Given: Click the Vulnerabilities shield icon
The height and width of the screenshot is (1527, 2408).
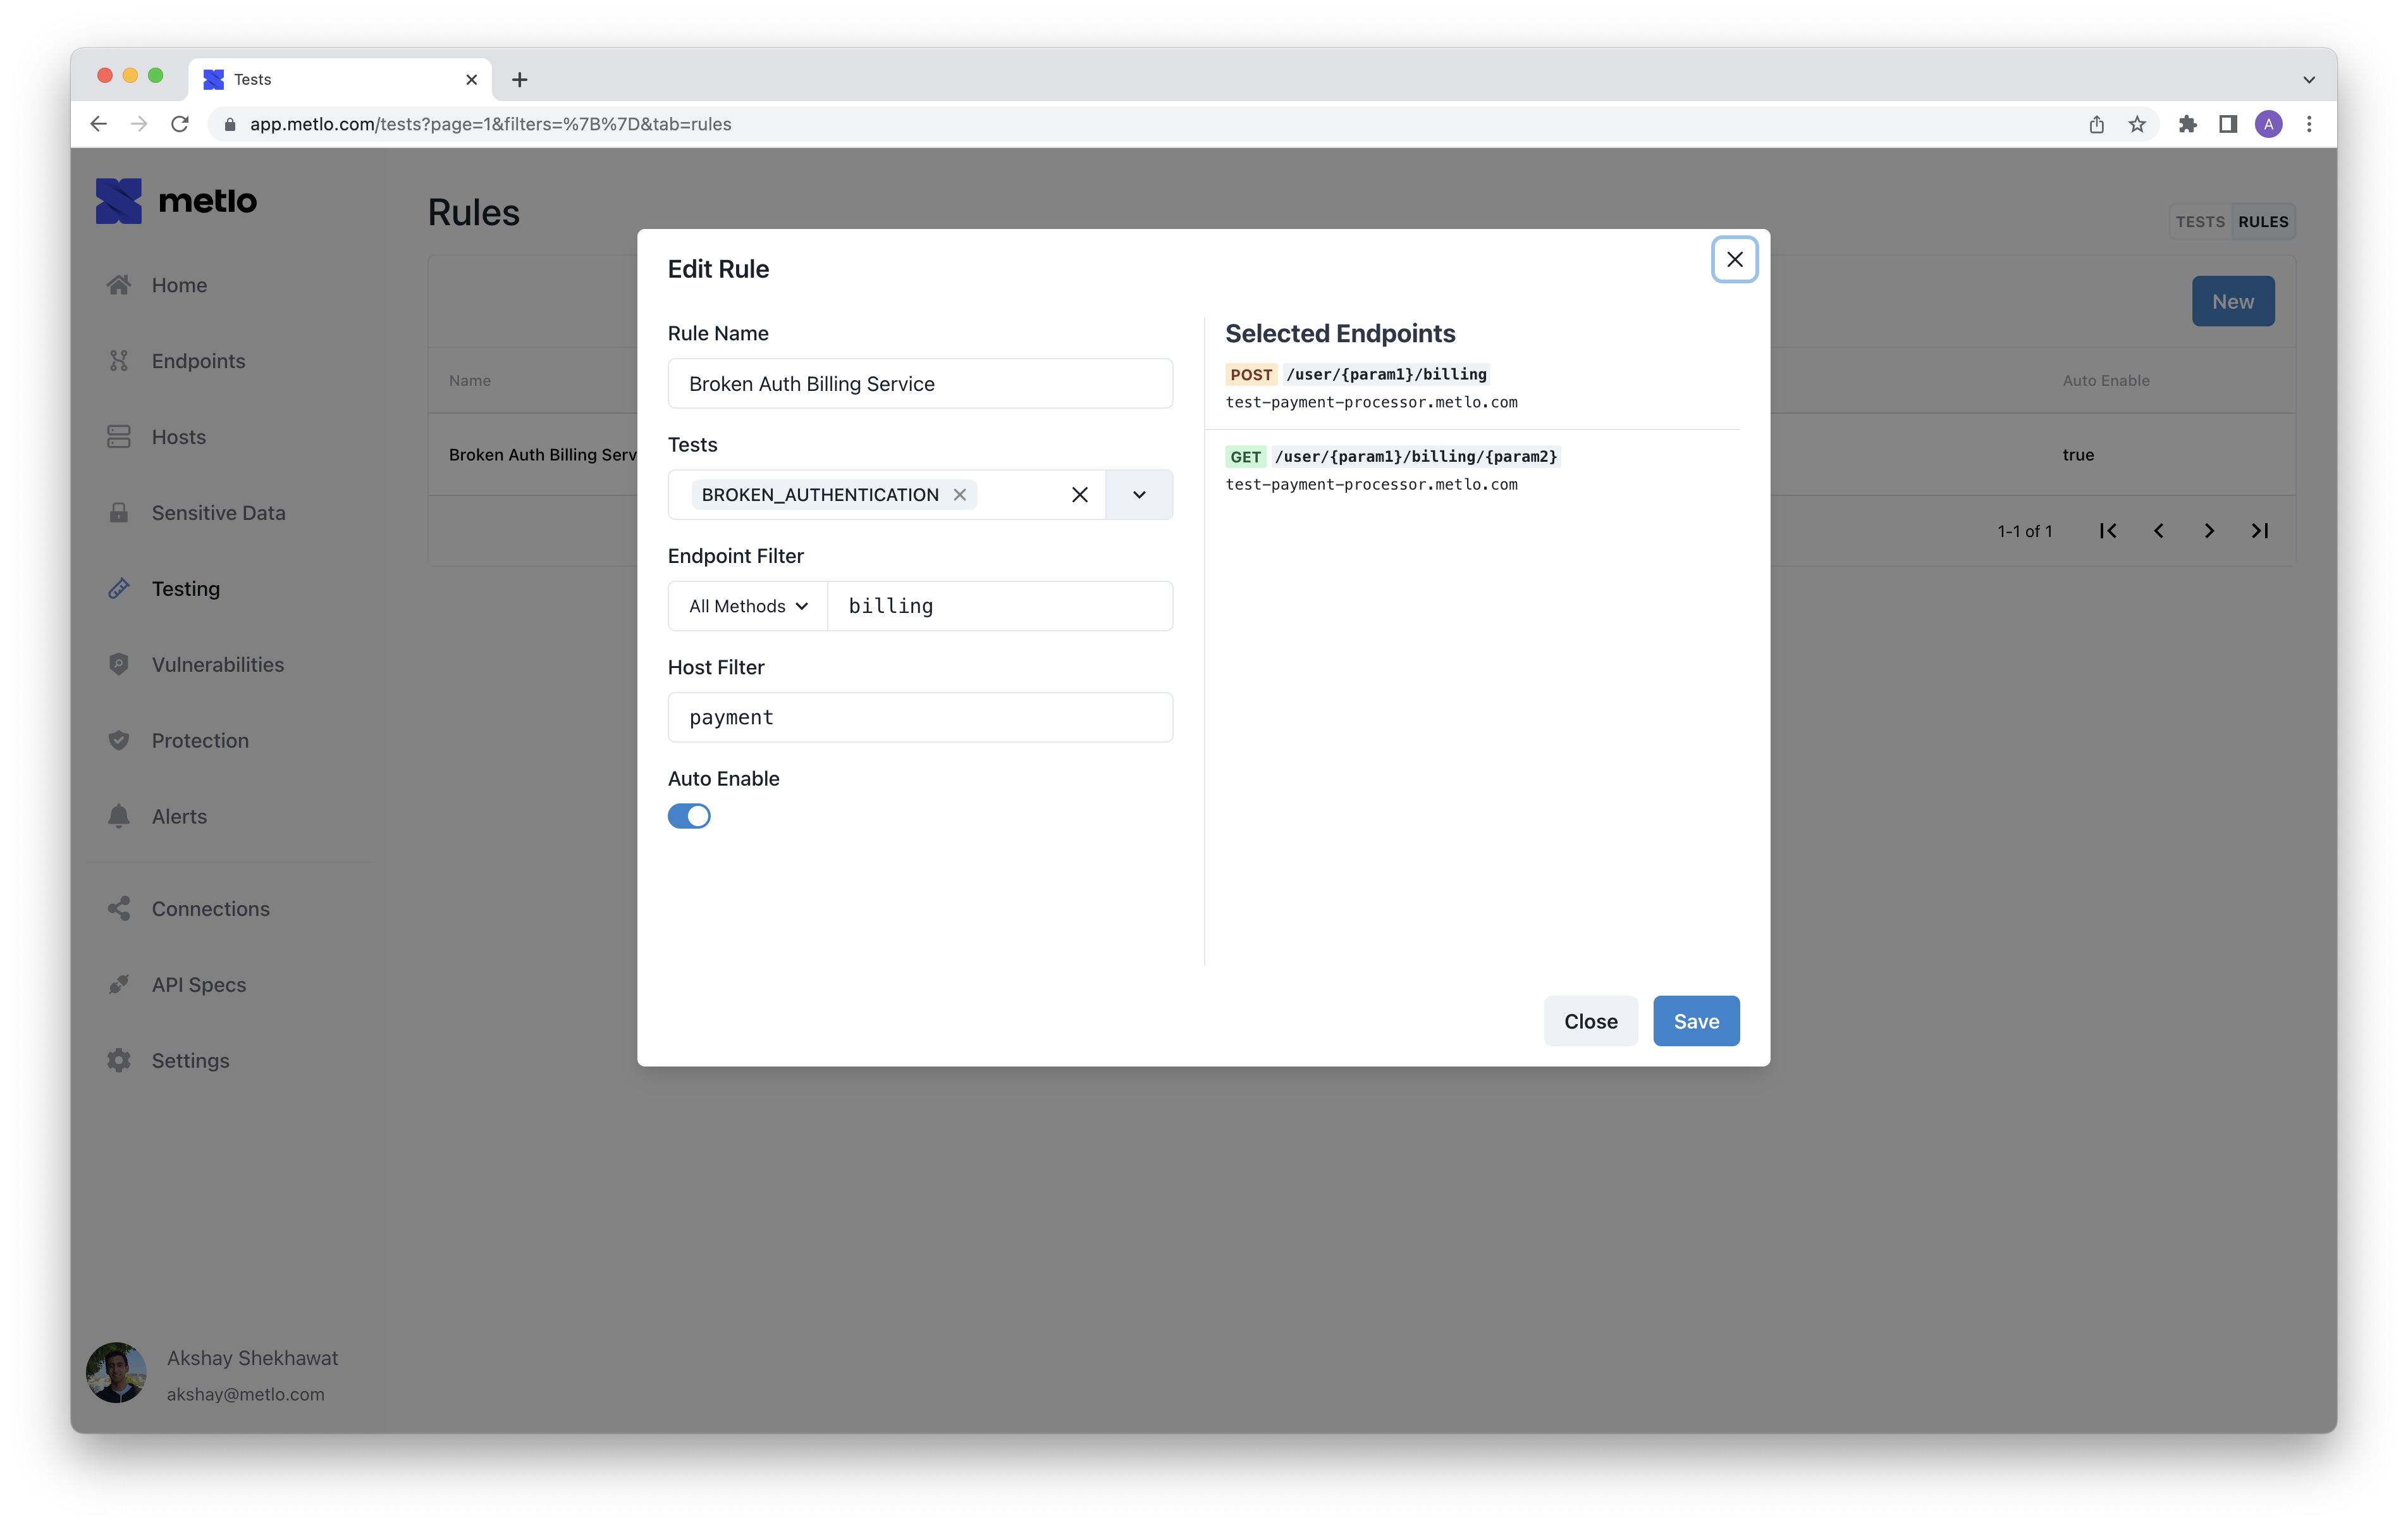Looking at the screenshot, I should pyautogui.click(x=119, y=664).
